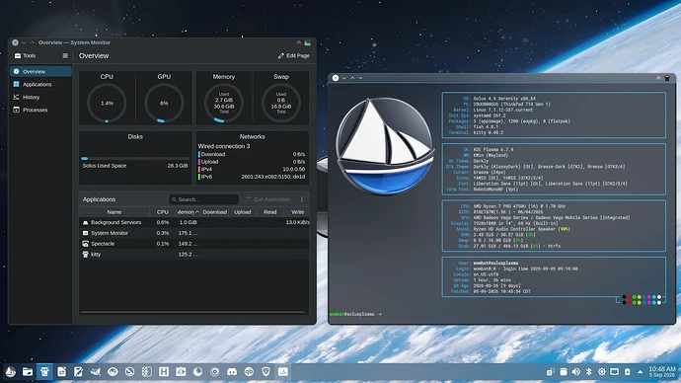The height and width of the screenshot is (383, 681).
Task: Click the Solus disk usage bar
Action: coord(135,159)
